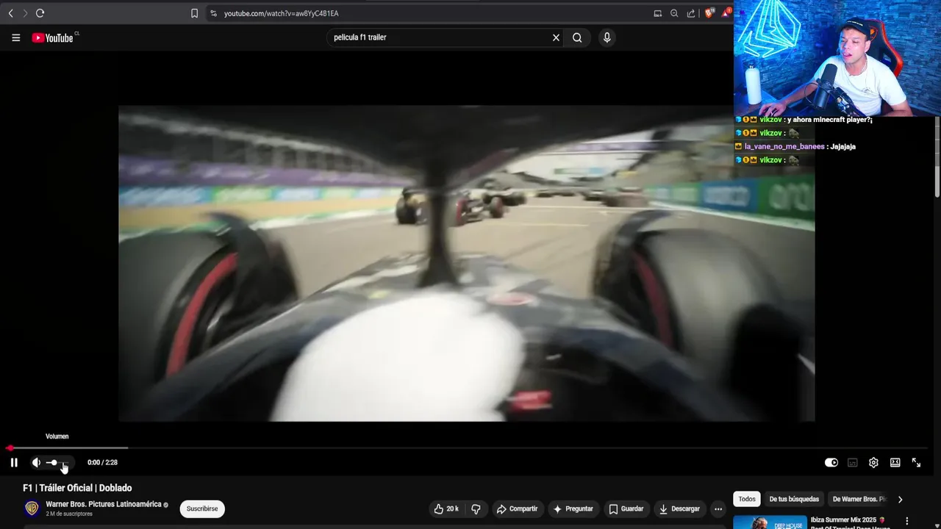Adjust the volume slider handle
This screenshot has width=941, height=529.
(54, 462)
